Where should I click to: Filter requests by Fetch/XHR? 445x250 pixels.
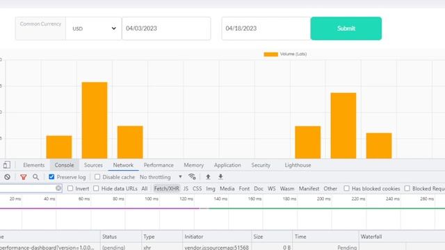[167, 188]
